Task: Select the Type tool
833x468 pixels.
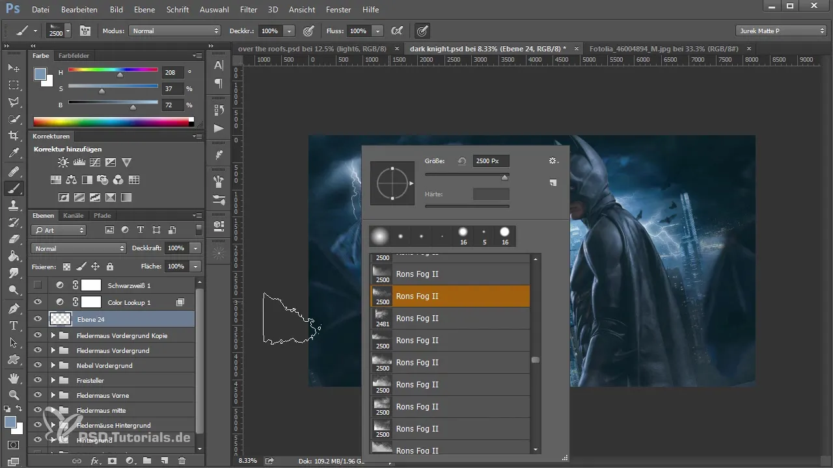Action: click(x=14, y=325)
